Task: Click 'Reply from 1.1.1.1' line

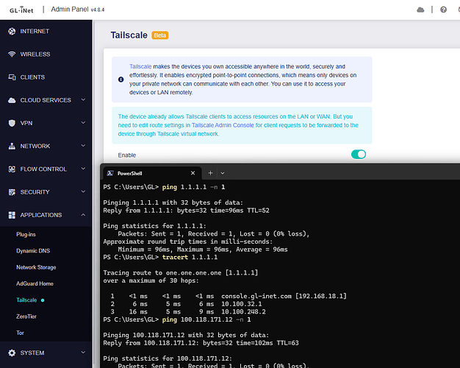Action: click(187, 210)
